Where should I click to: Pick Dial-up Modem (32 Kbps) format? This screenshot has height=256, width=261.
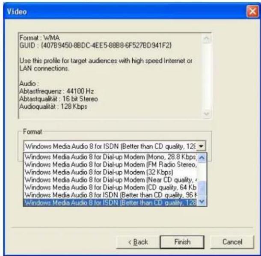pyautogui.click(x=110, y=172)
